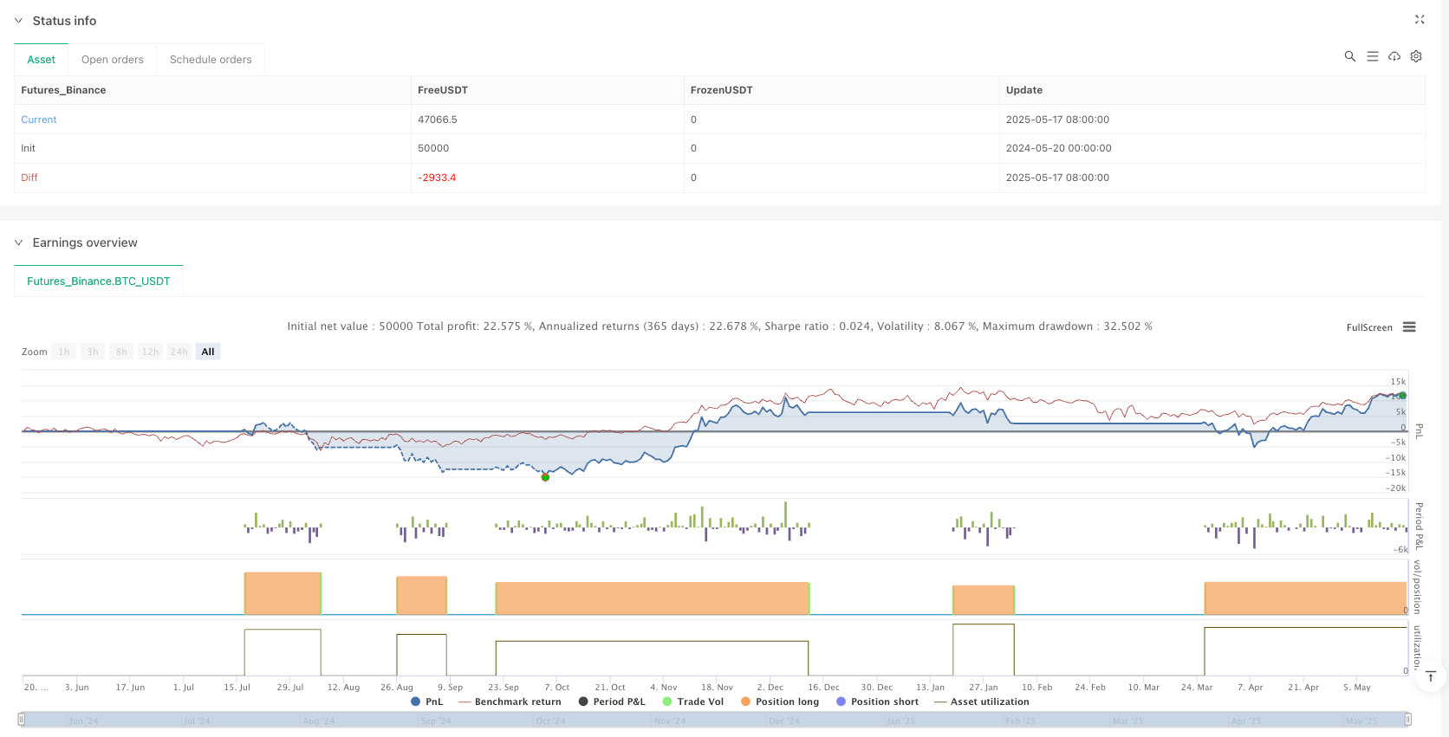Click the expand icon in Status info header
This screenshot has width=1449, height=737.
click(1420, 20)
